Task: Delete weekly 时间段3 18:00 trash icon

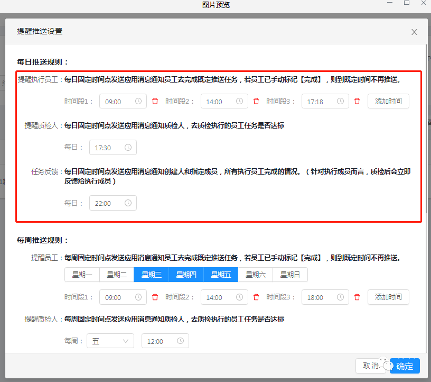Action: tap(357, 297)
